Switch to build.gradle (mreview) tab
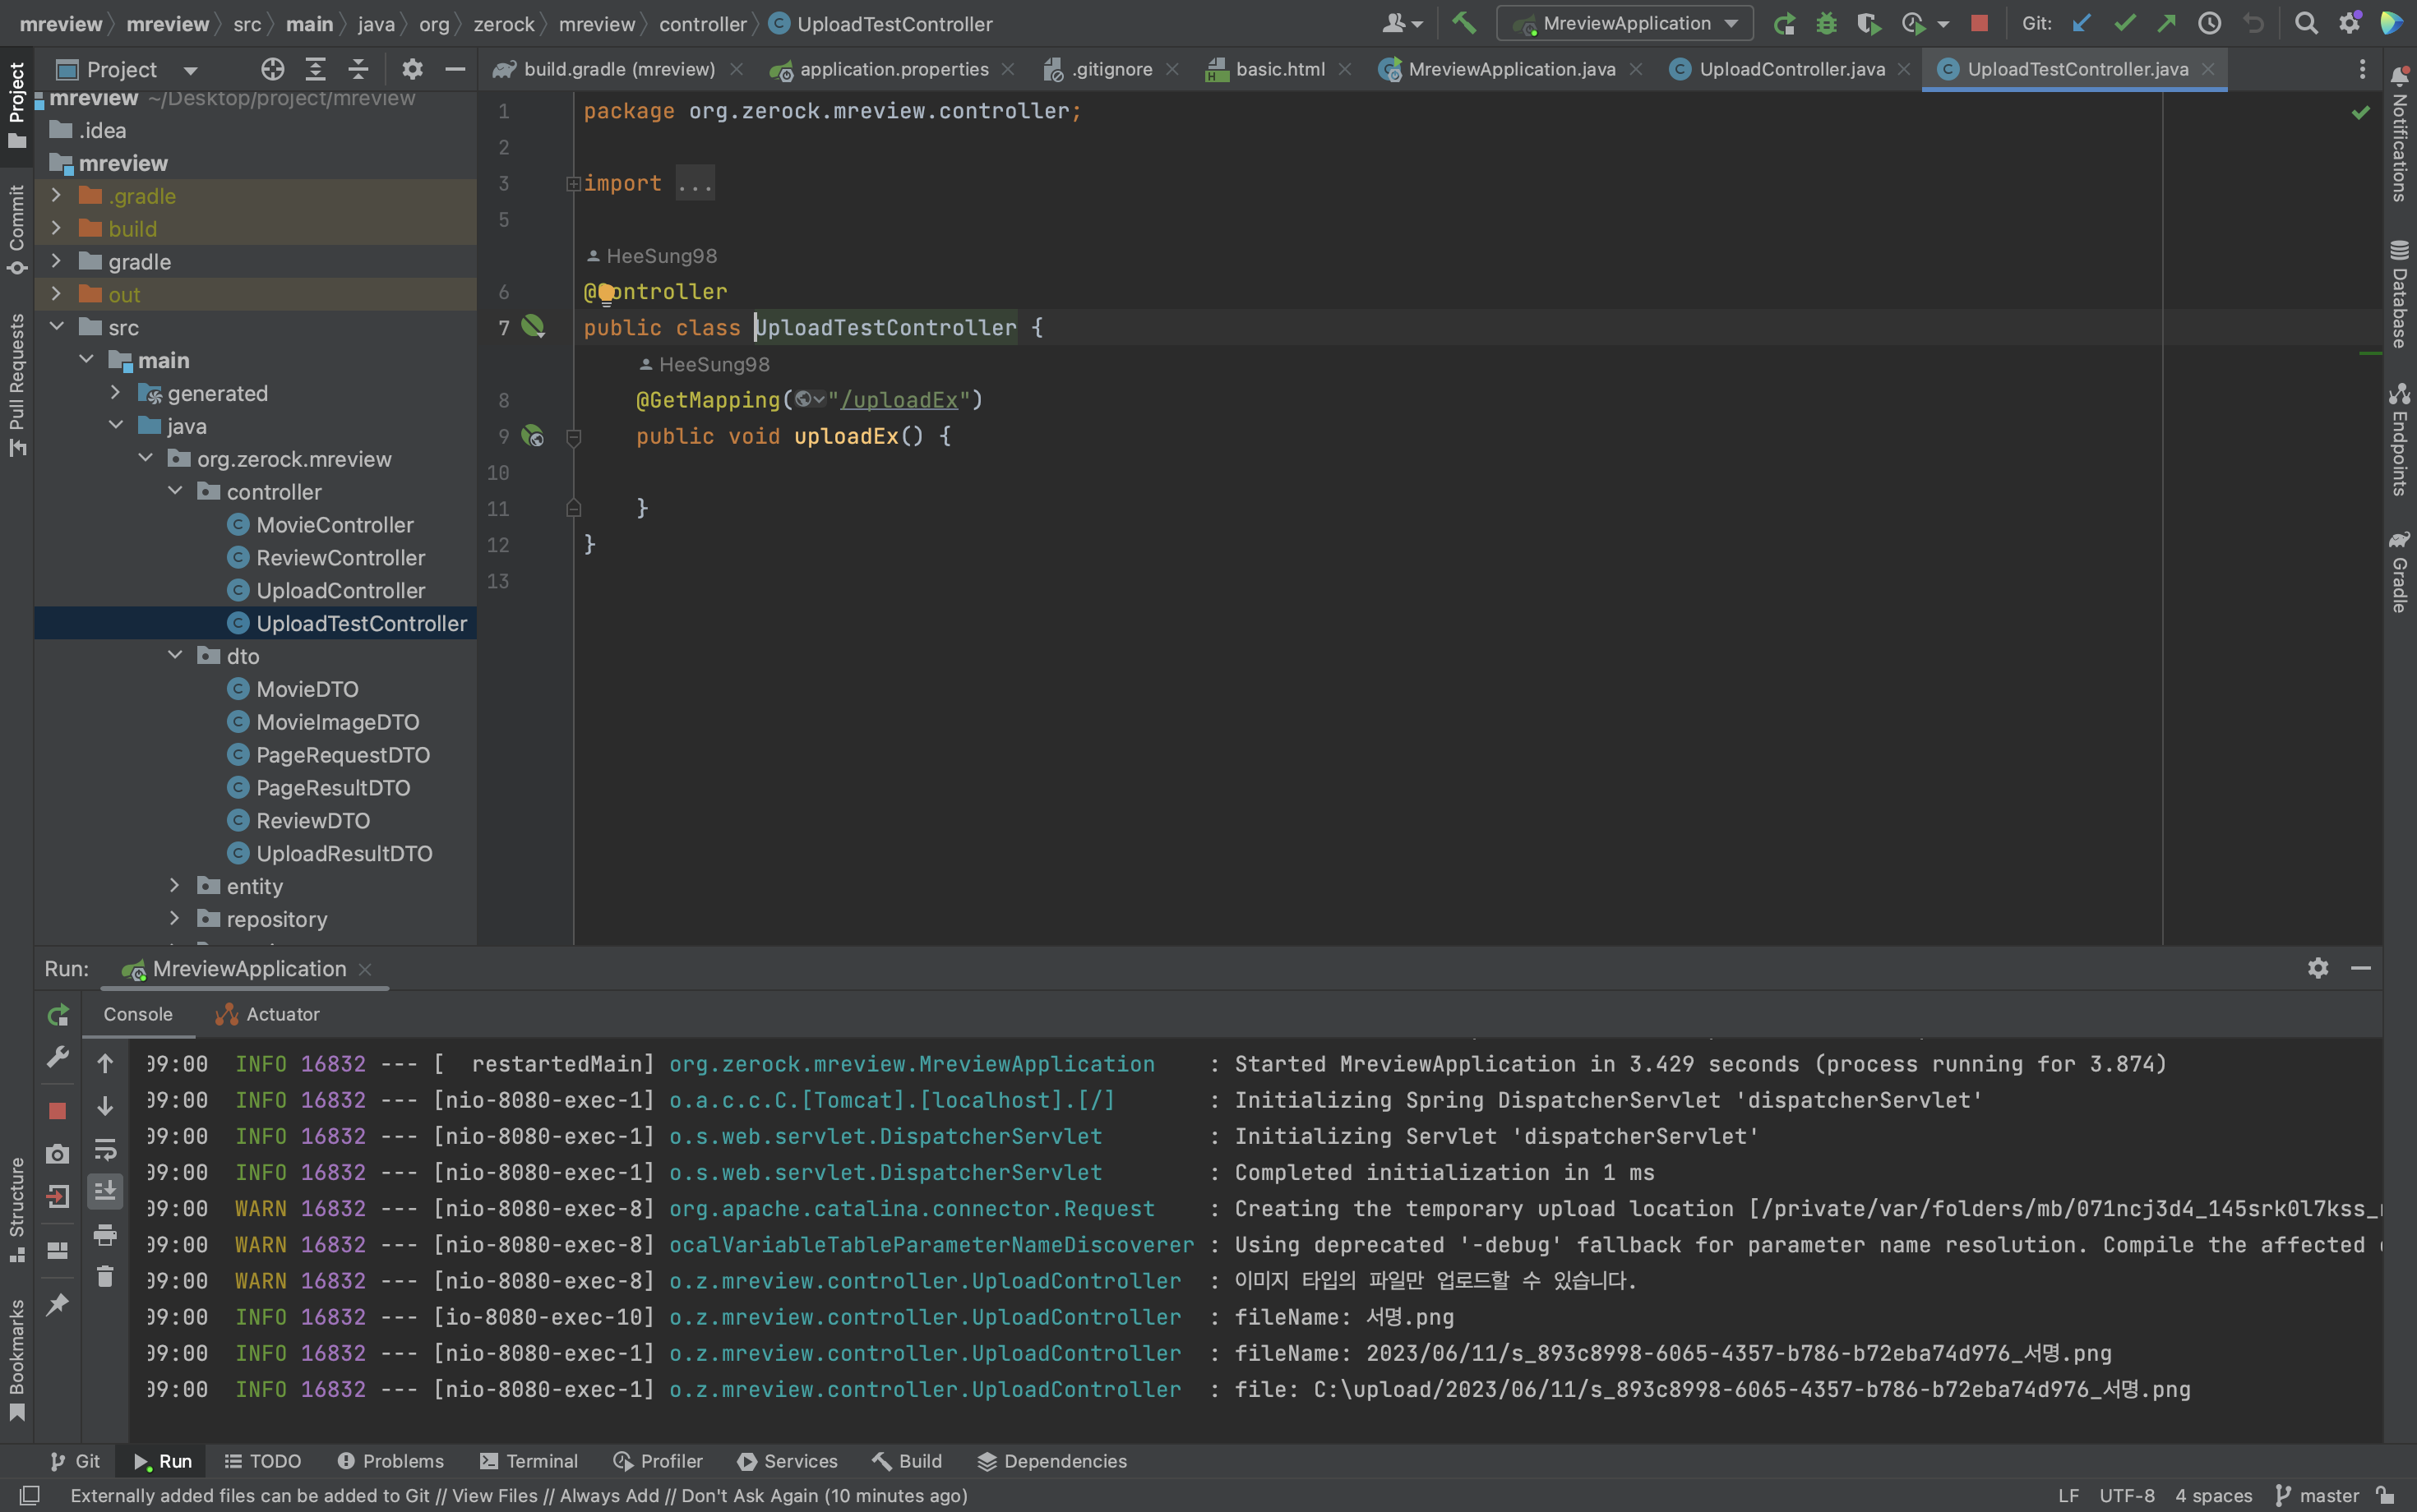 click(x=618, y=69)
